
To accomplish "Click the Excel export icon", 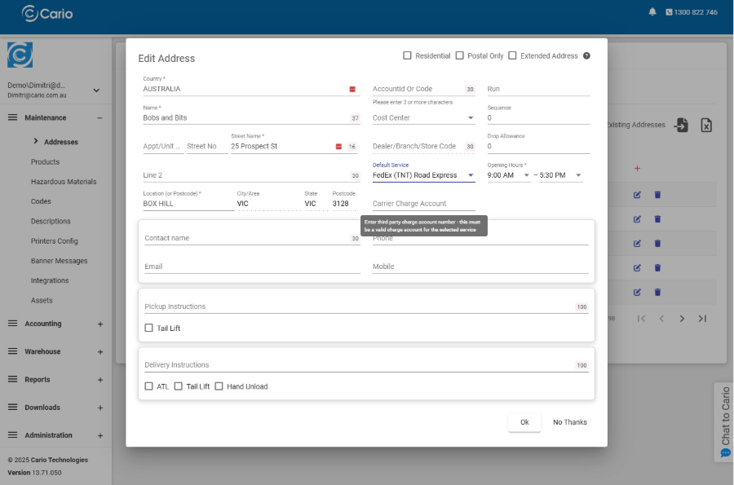I will pos(706,125).
